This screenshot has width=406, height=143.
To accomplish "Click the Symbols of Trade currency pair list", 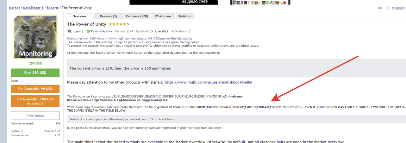I will pos(238,107).
